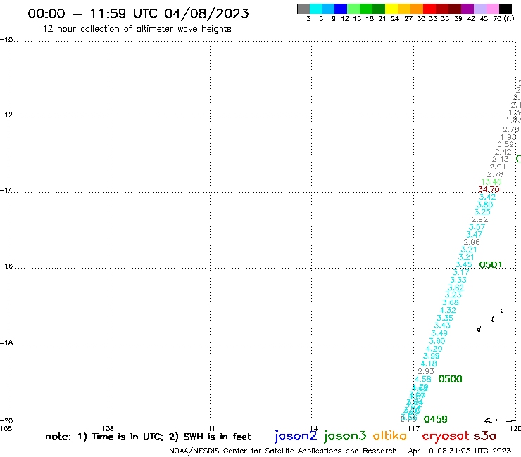The height and width of the screenshot is (457, 521).
Task: Click the 'jason3' satellite legend label
Action: [345, 436]
